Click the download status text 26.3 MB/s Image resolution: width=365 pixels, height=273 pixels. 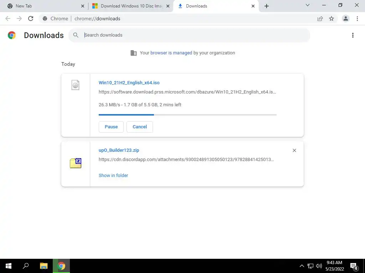[140, 105]
